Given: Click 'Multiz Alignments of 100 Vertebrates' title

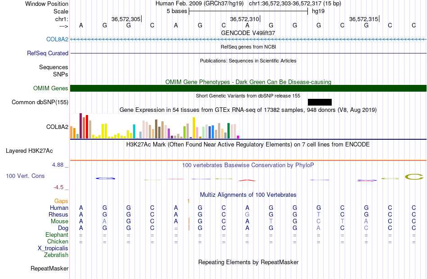Looking at the screenshot, I should 248,195.
